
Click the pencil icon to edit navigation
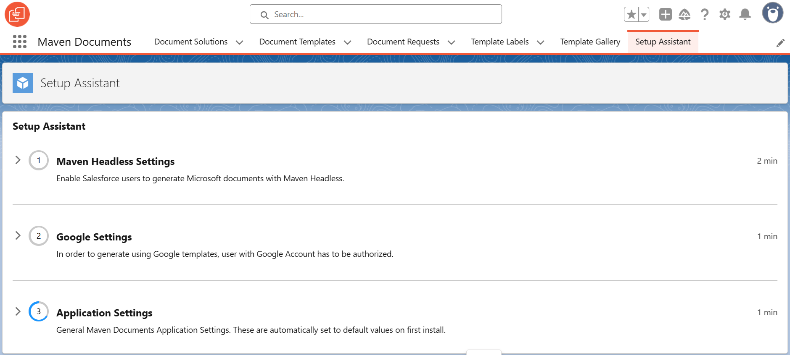(780, 43)
